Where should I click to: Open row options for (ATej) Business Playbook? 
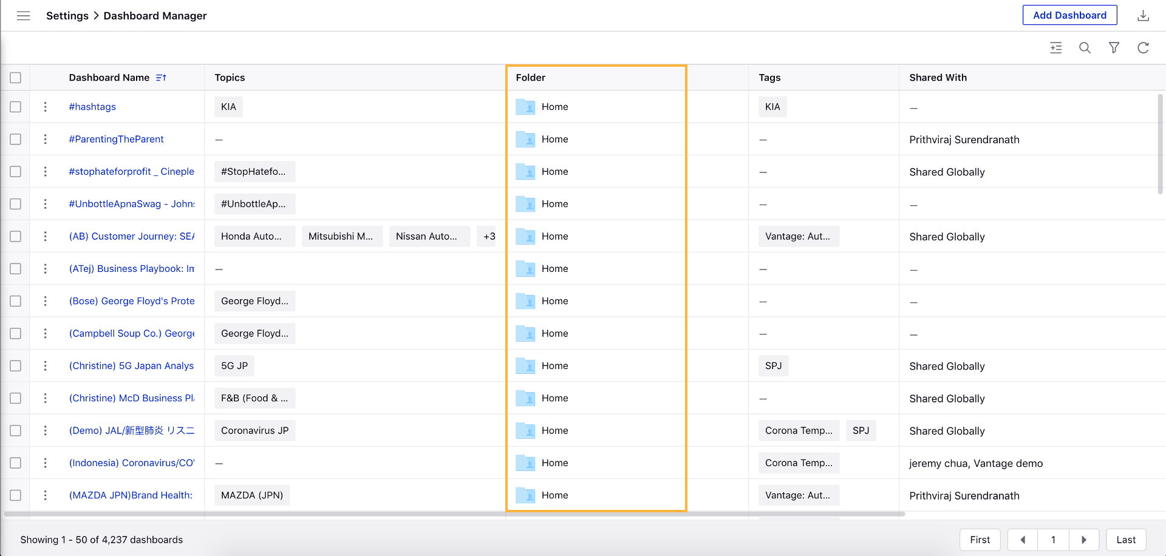(45, 269)
